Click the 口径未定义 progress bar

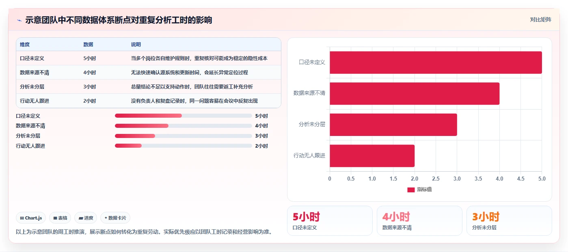click(184, 116)
